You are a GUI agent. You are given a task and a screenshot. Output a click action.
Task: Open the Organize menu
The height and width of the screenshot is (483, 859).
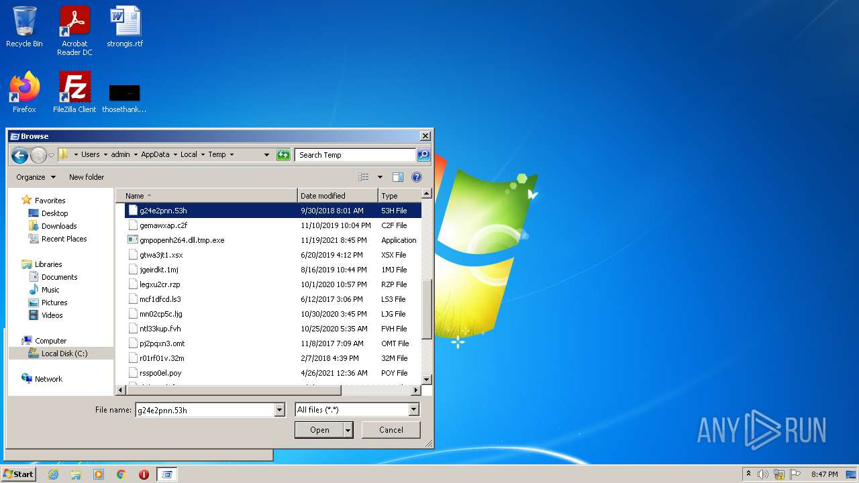[x=36, y=177]
